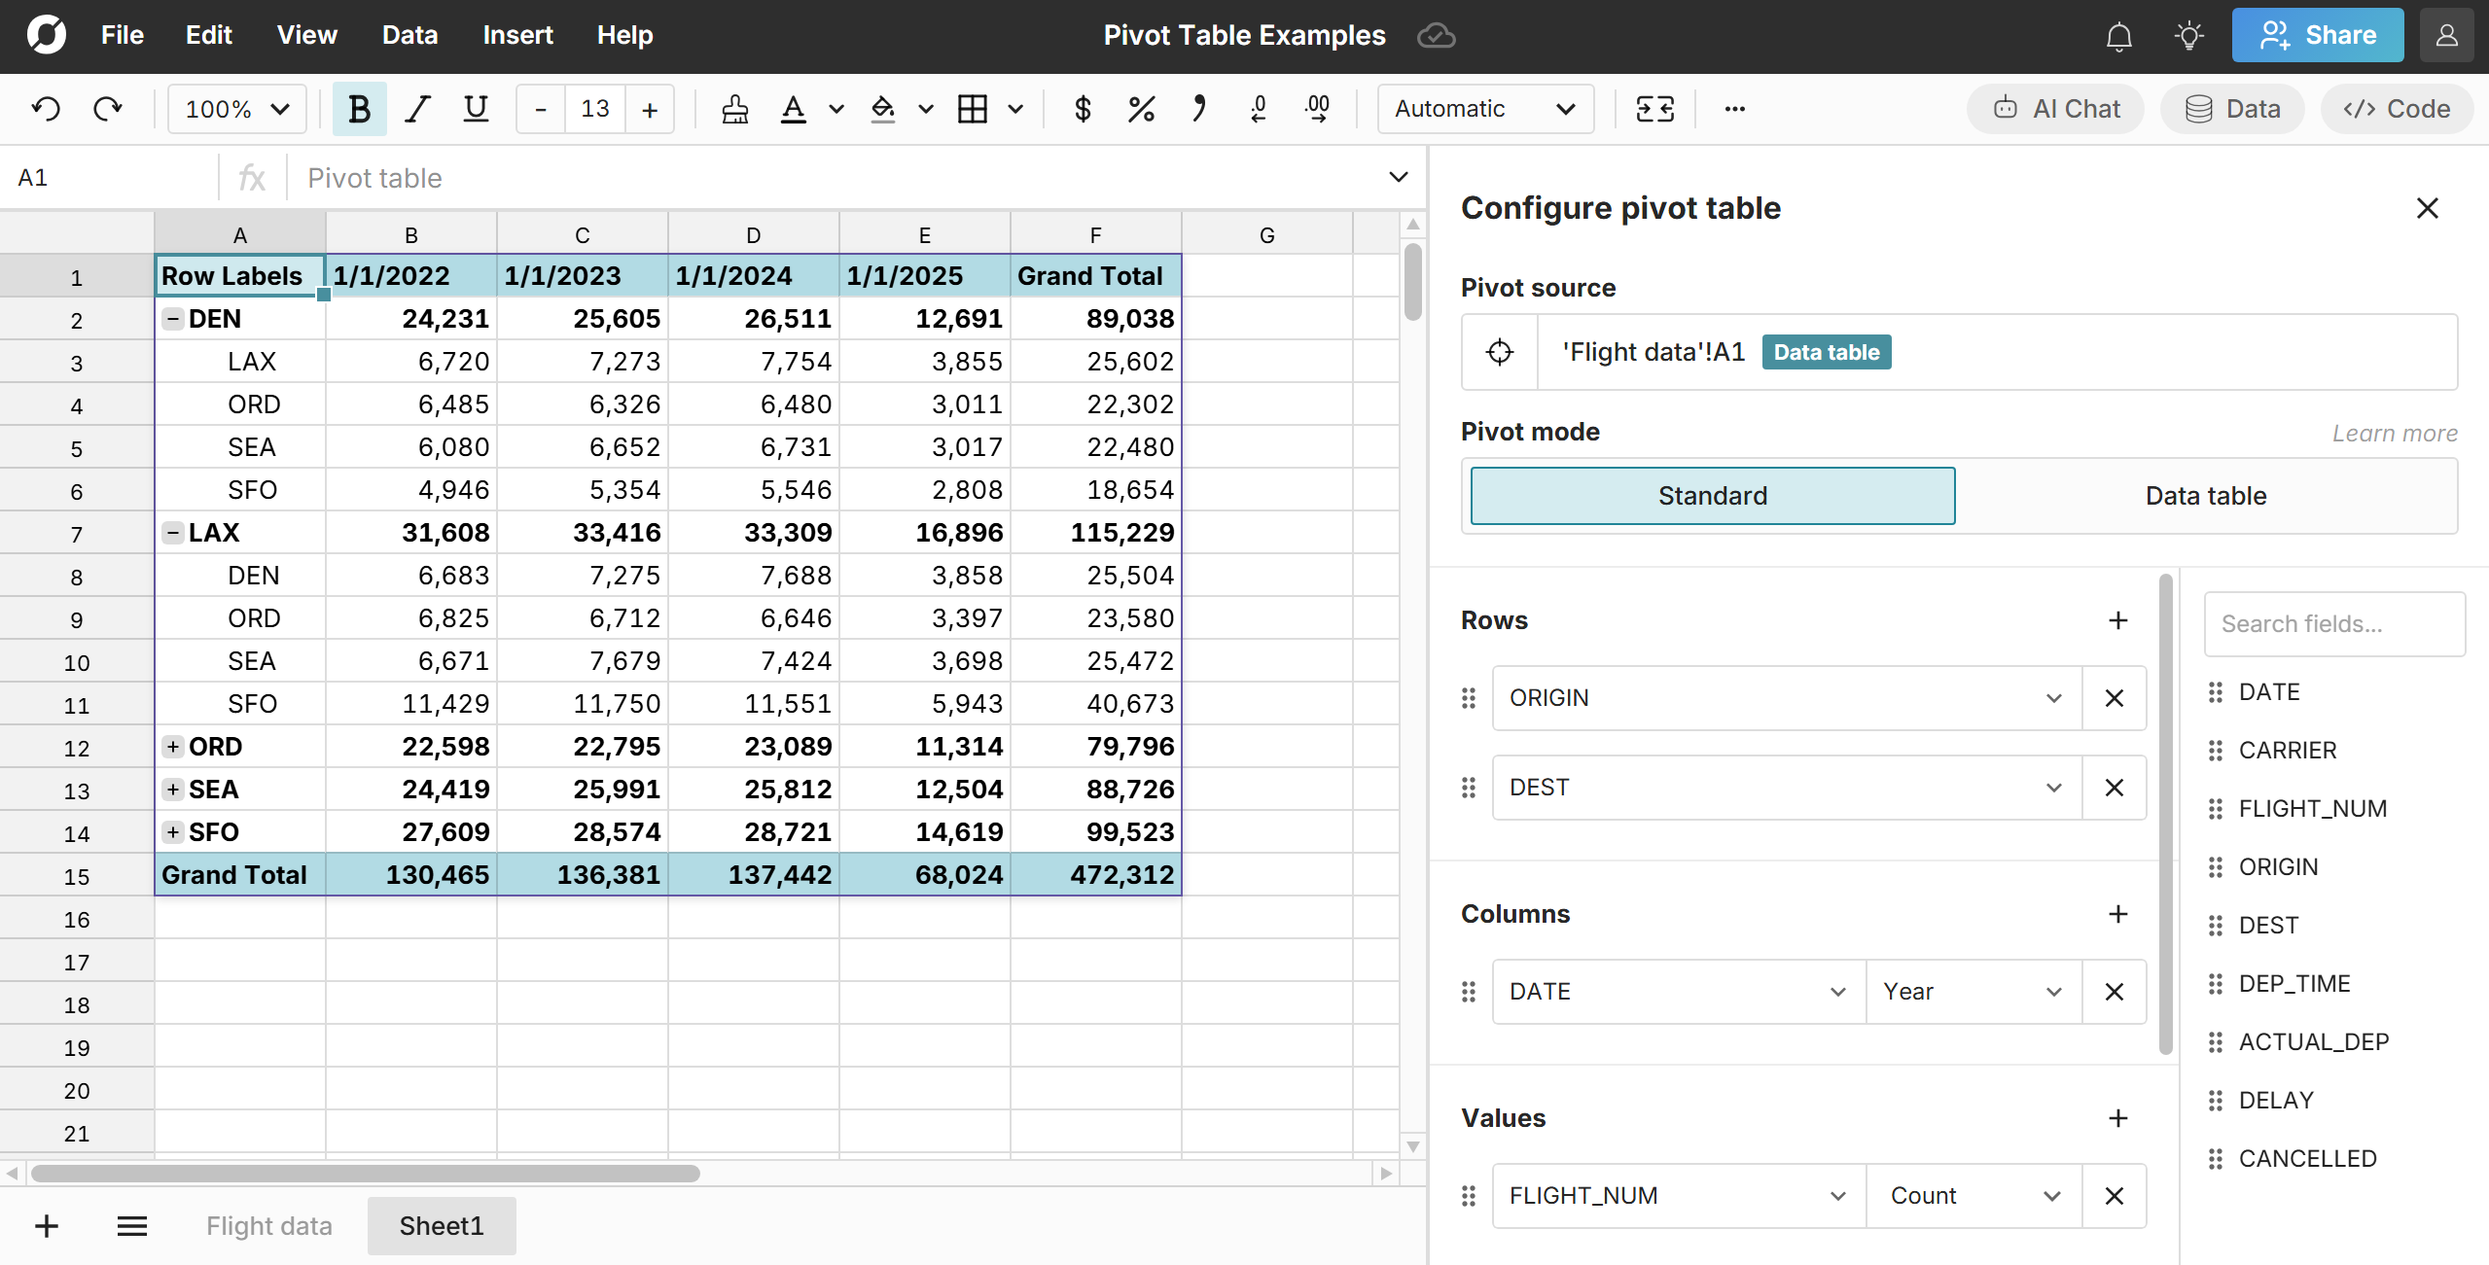Open the AI Chat panel
This screenshot has width=2489, height=1265.
pyautogui.click(x=2053, y=108)
